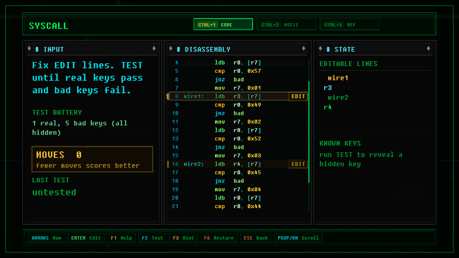Screen dimensions: 459x258
Task: Select line 4 ldb r0, [r7]
Action: (238, 63)
